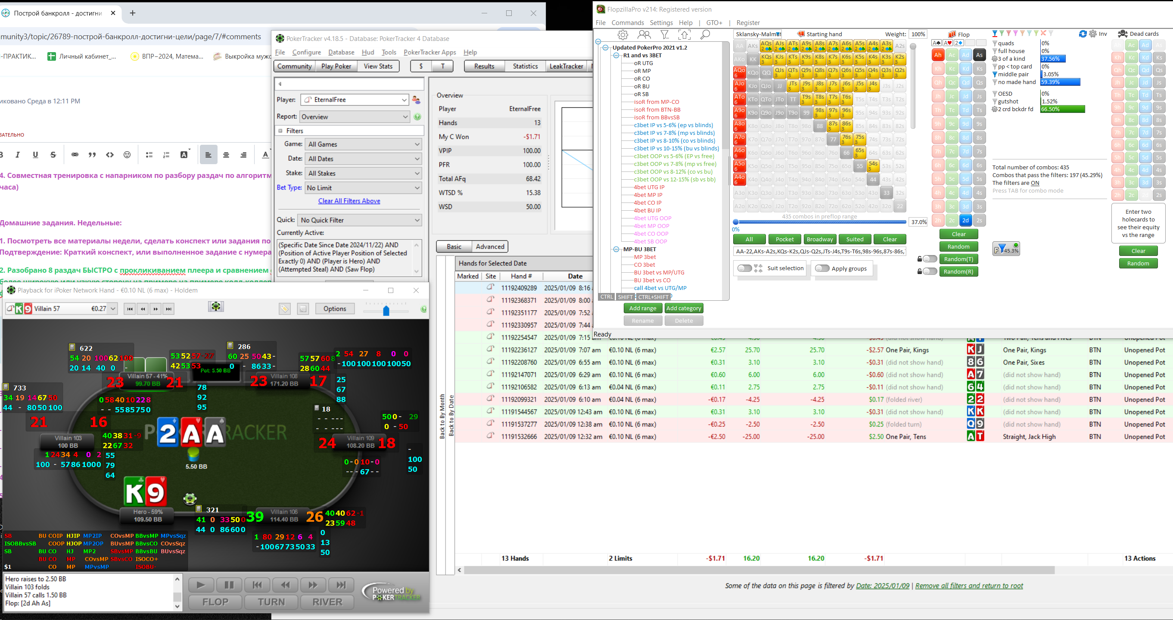
Task: Click the strikethrough icon in forum editor
Action: tap(53, 155)
